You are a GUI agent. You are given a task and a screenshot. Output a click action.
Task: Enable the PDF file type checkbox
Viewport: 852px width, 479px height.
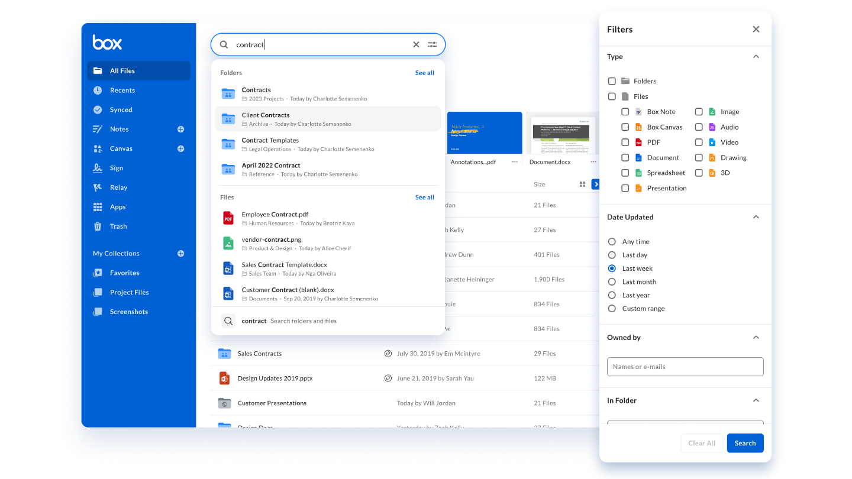625,143
